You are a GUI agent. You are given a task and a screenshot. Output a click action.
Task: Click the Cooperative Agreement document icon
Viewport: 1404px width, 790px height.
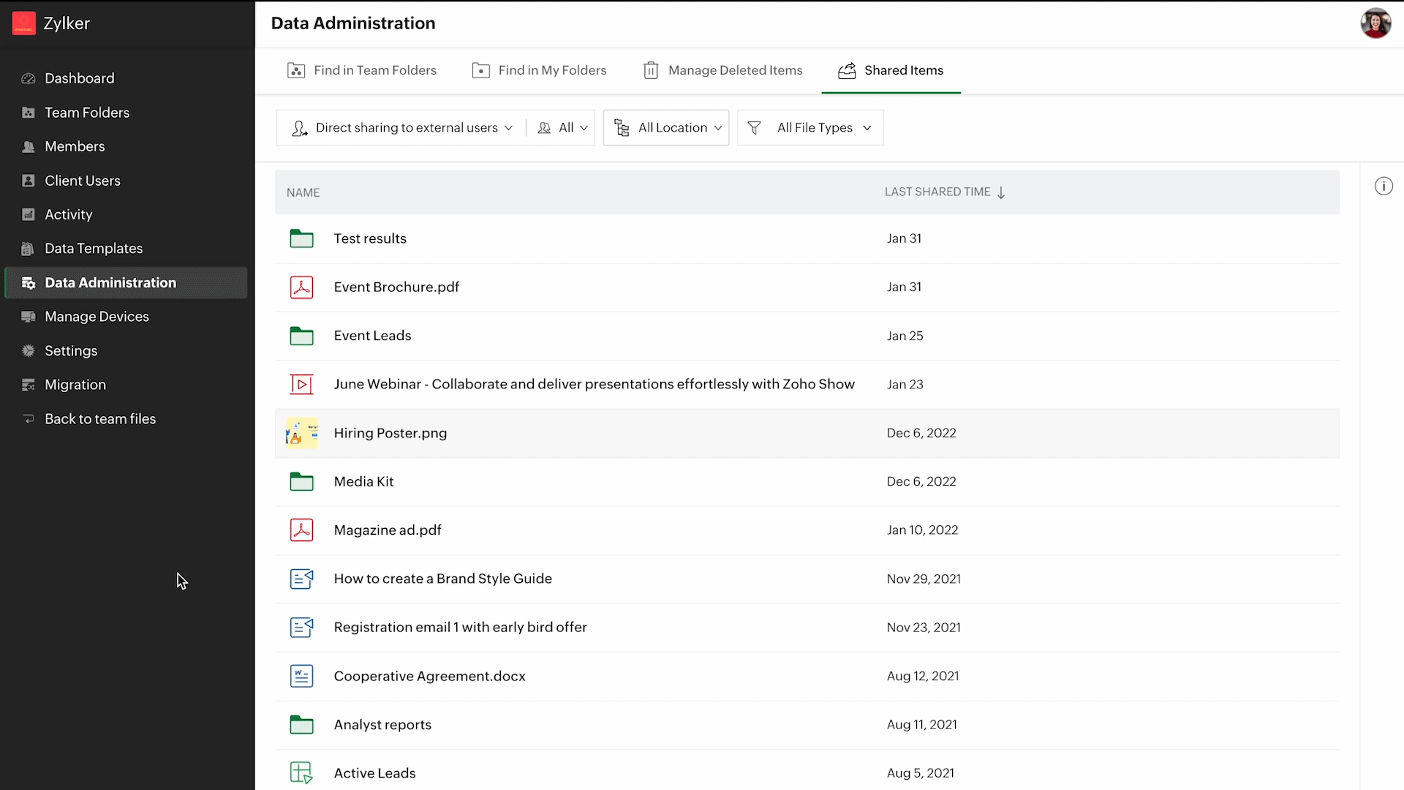pyautogui.click(x=301, y=676)
